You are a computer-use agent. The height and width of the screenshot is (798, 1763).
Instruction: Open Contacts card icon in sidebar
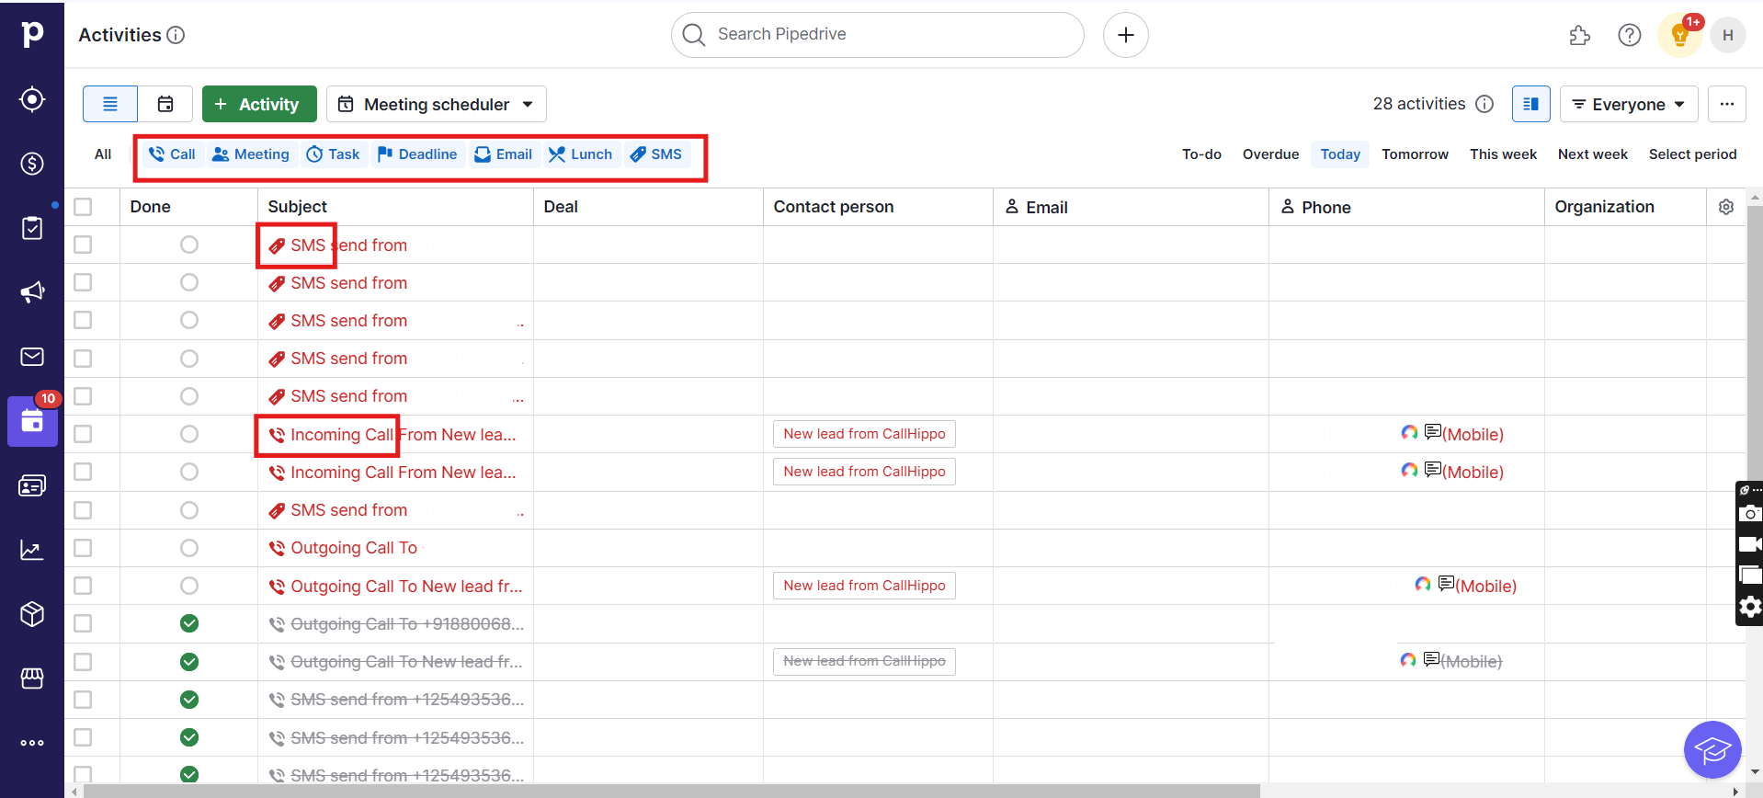tap(32, 485)
